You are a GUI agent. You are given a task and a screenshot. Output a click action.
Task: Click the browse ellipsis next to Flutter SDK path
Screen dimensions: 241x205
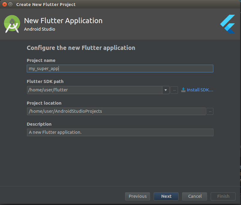[x=174, y=90]
